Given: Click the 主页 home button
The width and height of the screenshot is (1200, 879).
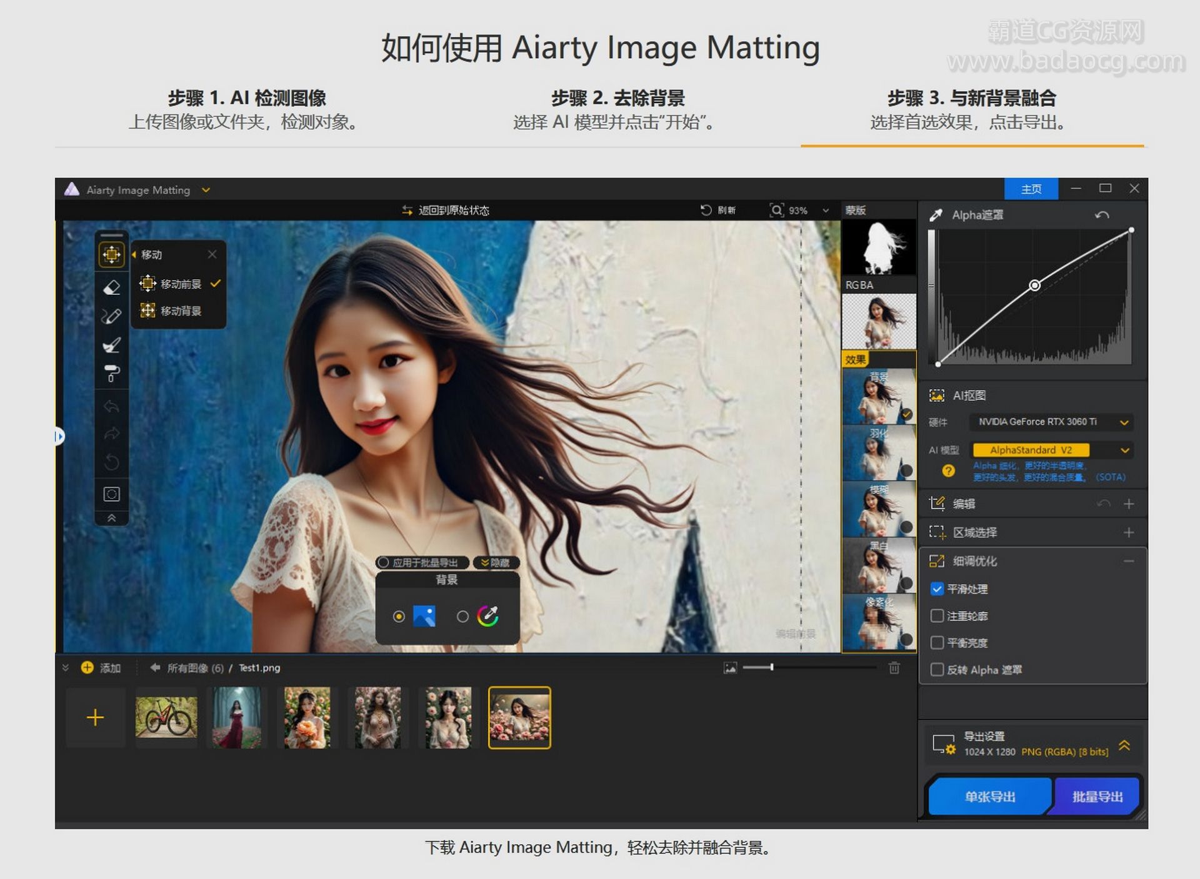Looking at the screenshot, I should click(x=1031, y=189).
